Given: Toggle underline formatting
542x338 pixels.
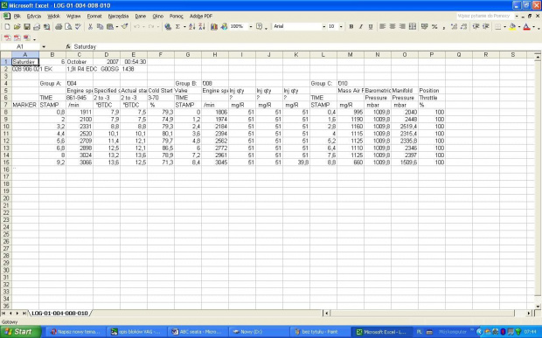Looking at the screenshot, I should point(371,26).
